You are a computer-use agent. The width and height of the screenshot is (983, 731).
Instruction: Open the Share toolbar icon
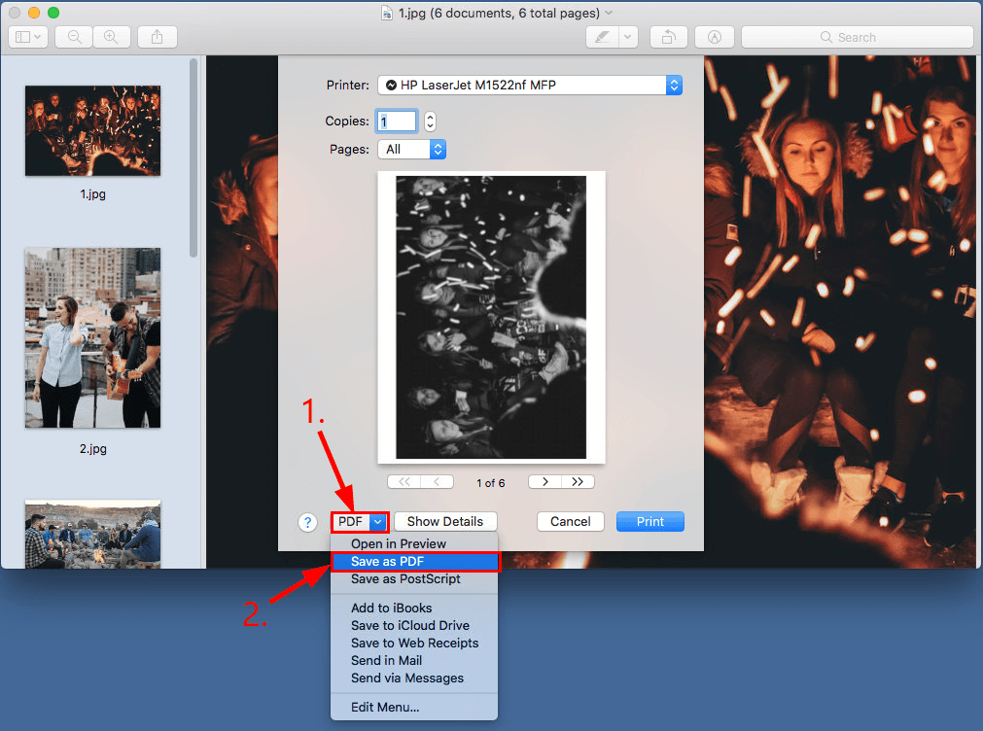tap(158, 37)
